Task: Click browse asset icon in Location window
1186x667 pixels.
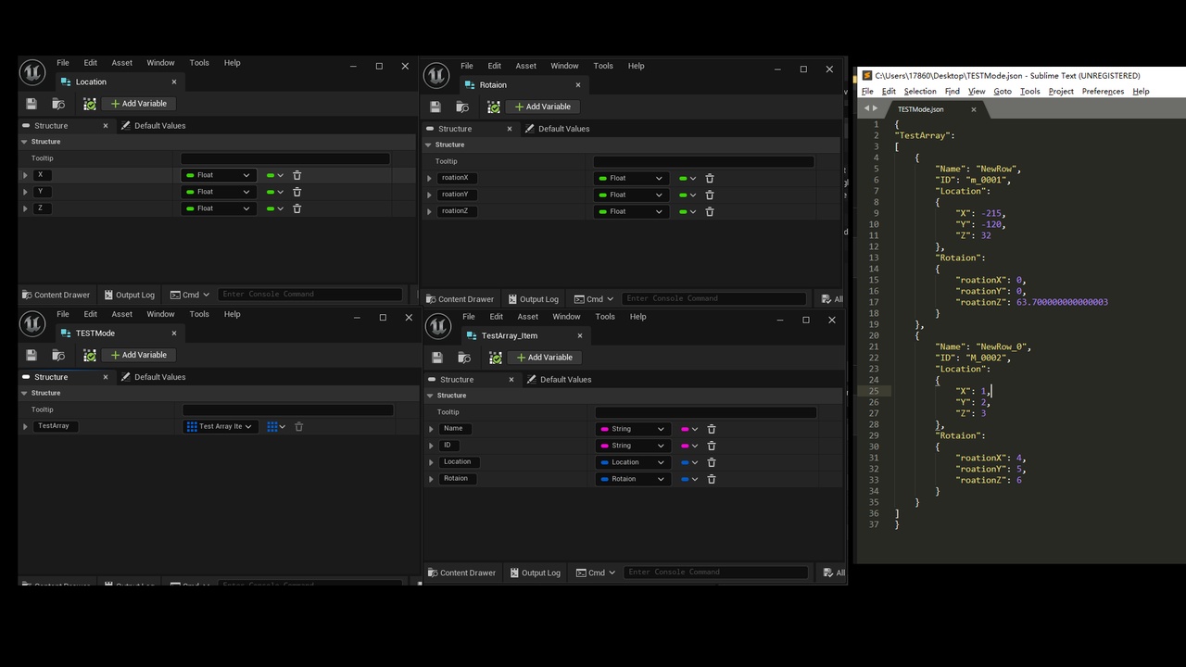Action: pyautogui.click(x=58, y=104)
